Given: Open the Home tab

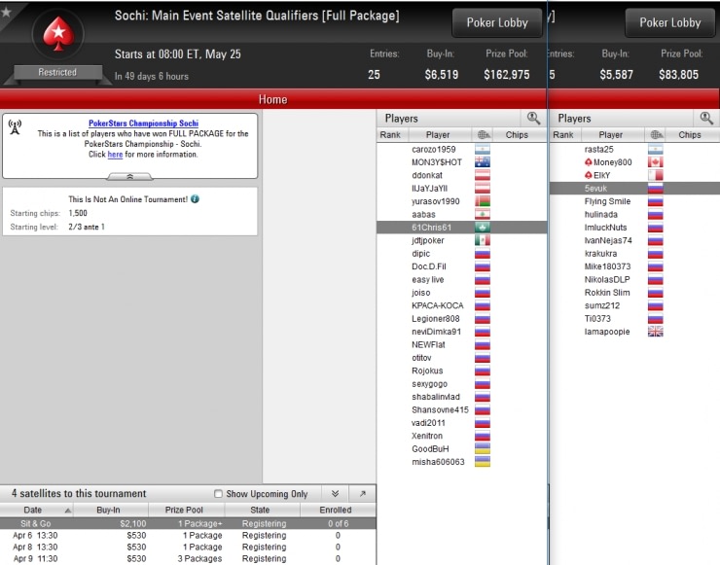Looking at the screenshot, I should point(272,99).
